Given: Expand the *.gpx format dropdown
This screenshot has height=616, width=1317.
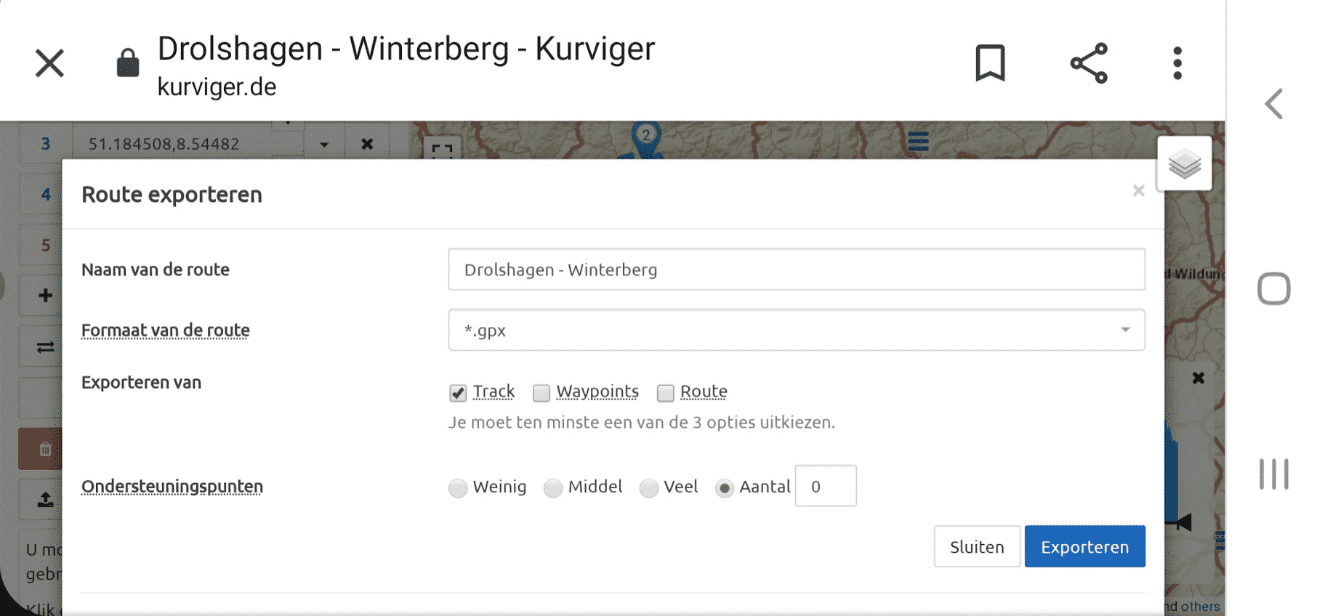Looking at the screenshot, I should pyautogui.click(x=797, y=330).
